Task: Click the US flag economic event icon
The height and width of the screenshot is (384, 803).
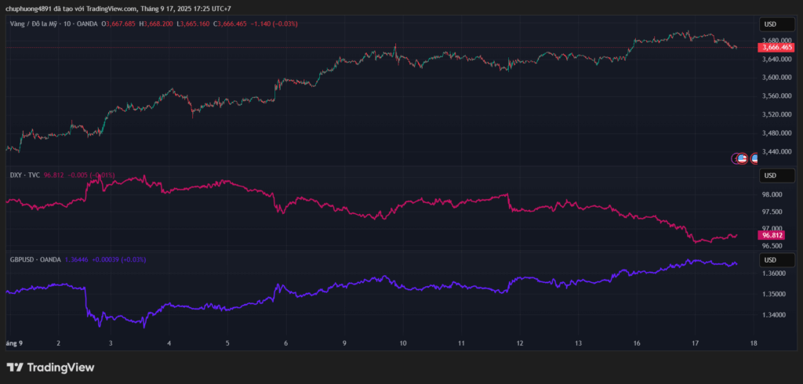Action: (743, 158)
